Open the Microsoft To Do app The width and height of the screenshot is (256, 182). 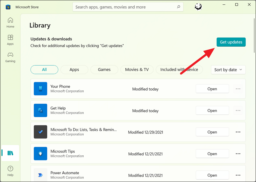pos(212,132)
